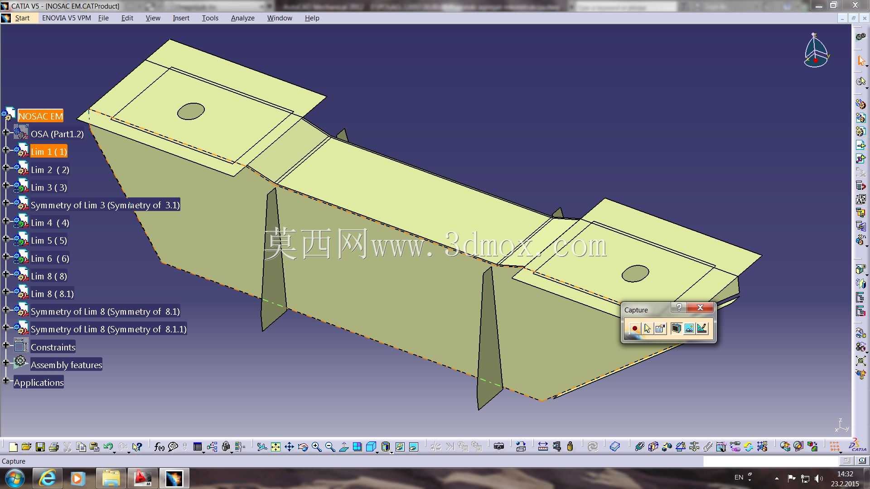Save the document with floppy icon
Image resolution: width=870 pixels, height=489 pixels.
click(x=40, y=447)
